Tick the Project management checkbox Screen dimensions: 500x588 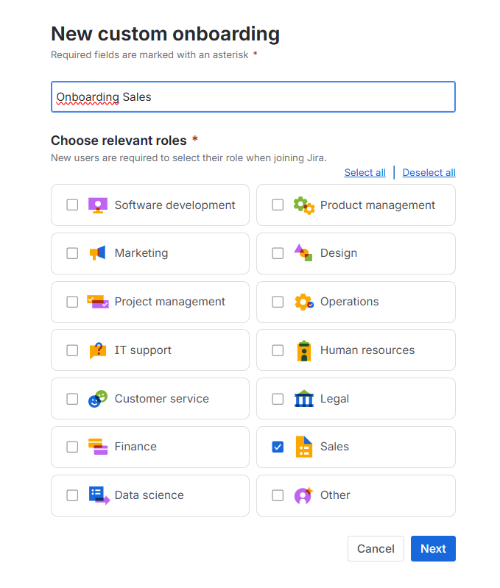[x=72, y=302]
